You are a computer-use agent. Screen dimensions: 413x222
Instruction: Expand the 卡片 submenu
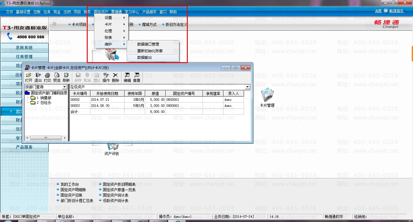click(112, 24)
